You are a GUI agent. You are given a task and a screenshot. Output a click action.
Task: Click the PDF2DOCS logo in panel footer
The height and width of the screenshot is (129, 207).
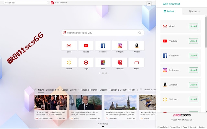(182, 115)
